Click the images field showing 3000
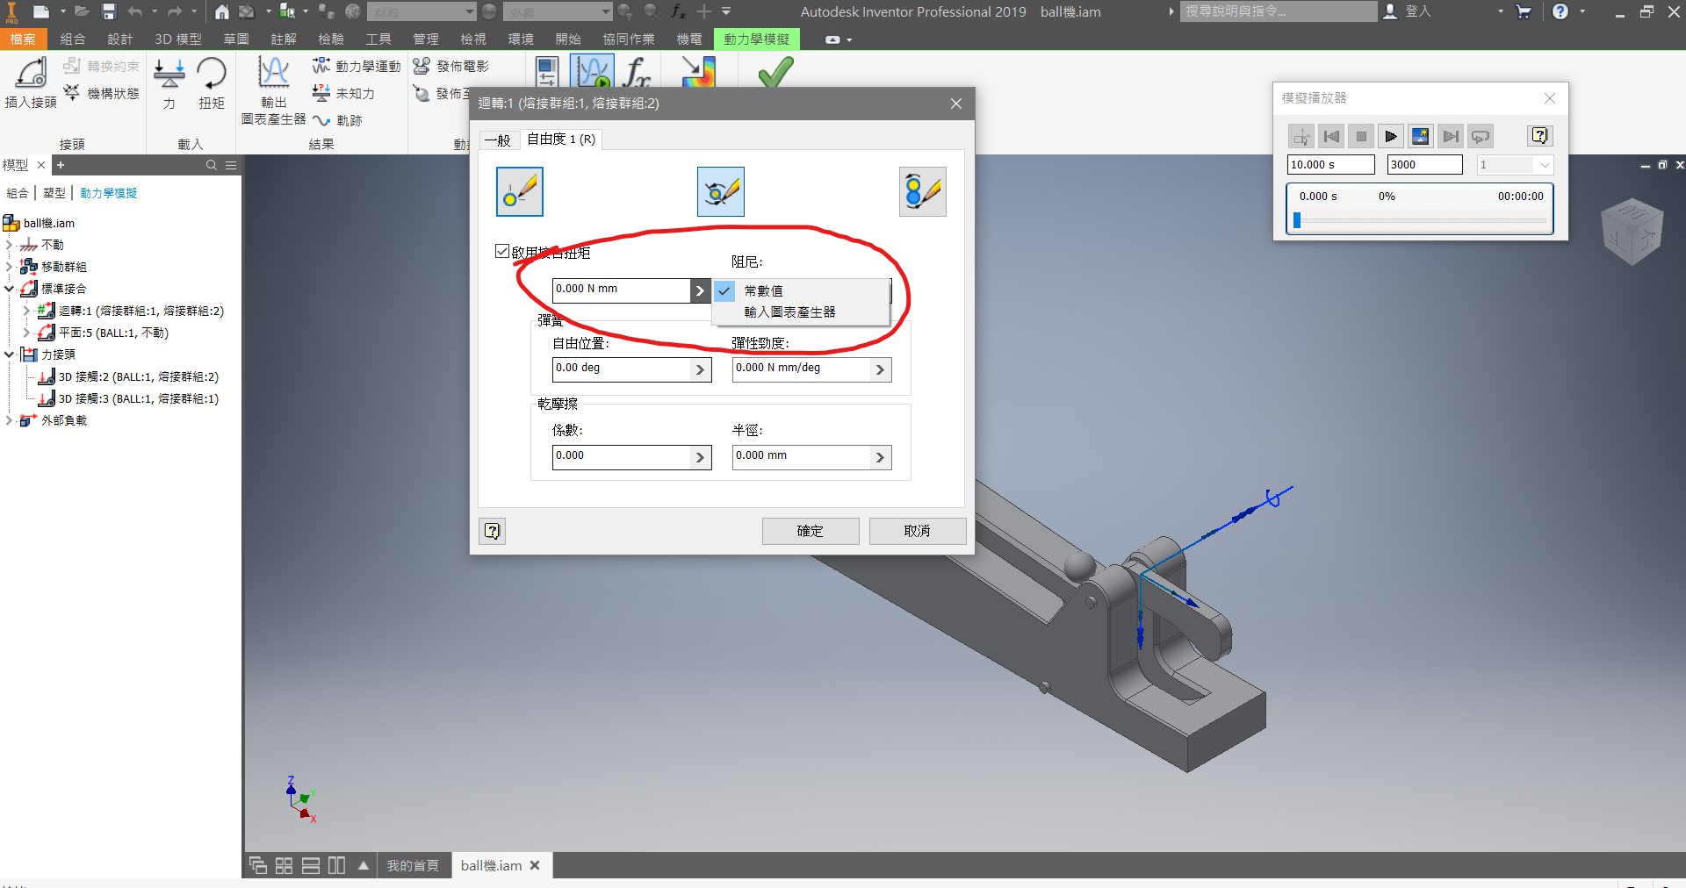The height and width of the screenshot is (888, 1686). 1424,165
